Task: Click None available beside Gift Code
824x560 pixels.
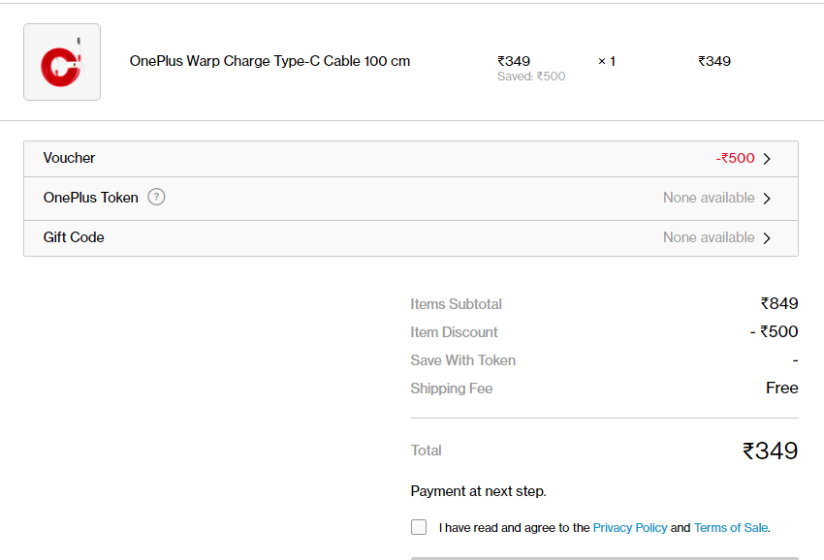Action: pyautogui.click(x=709, y=237)
